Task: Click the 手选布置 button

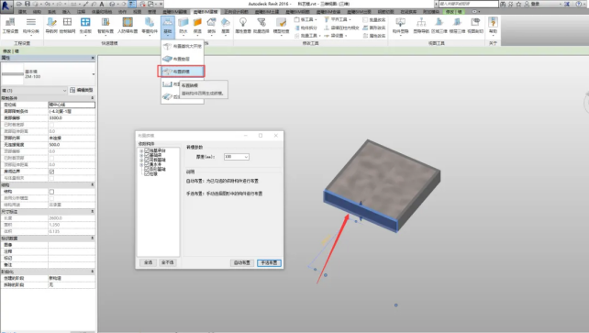Action: tap(269, 262)
